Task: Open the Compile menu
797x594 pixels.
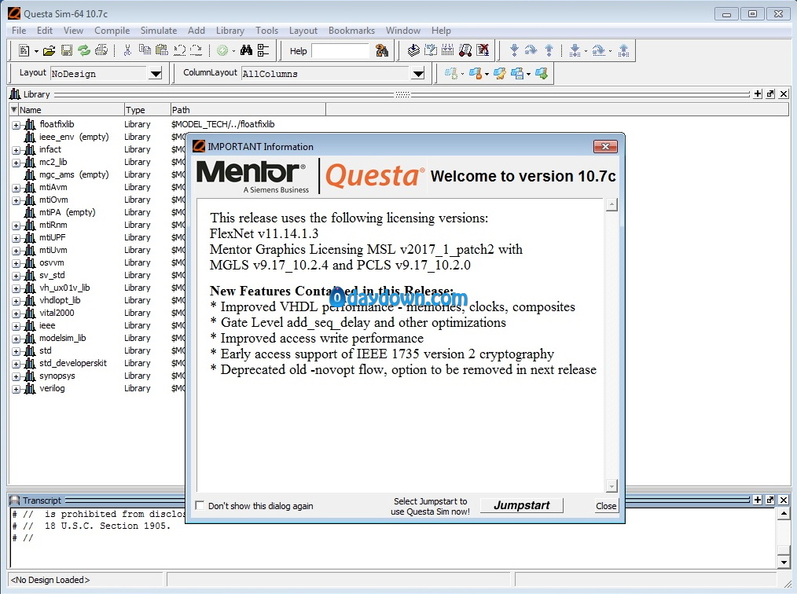Action: tap(112, 31)
